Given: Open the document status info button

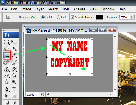Looking at the screenshot, I should pos(43,95).
